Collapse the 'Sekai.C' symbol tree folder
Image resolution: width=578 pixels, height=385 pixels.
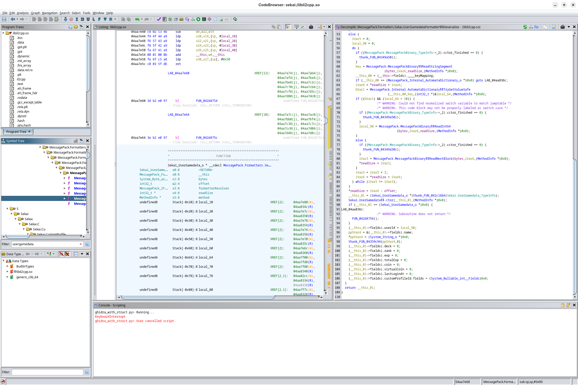coord(20,224)
